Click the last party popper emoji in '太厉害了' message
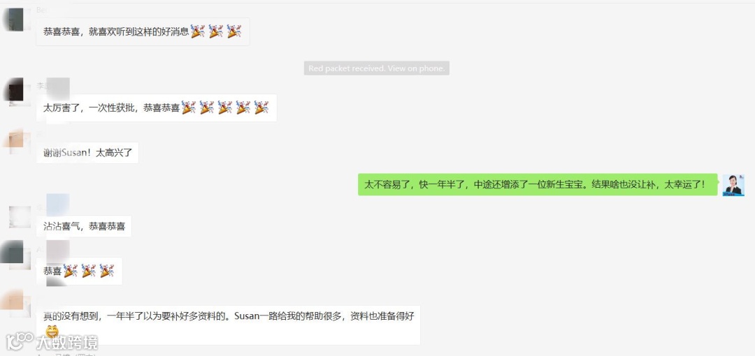Image resolution: width=755 pixels, height=356 pixels. (x=261, y=107)
